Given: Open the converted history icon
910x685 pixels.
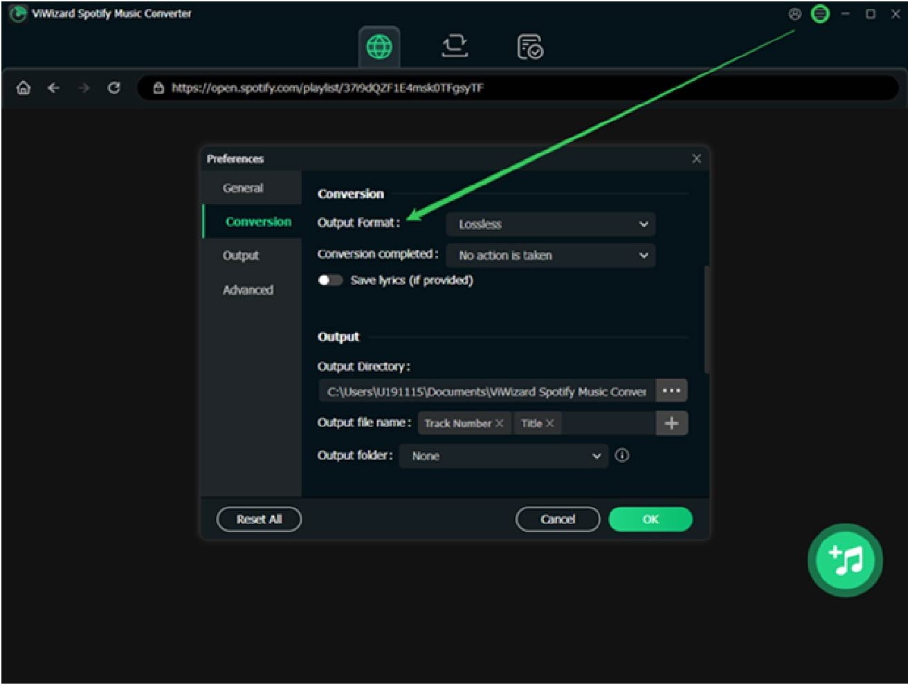Looking at the screenshot, I should [530, 47].
